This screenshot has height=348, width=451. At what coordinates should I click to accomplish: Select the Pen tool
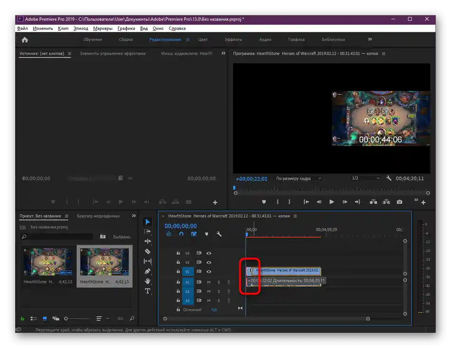pyautogui.click(x=148, y=271)
